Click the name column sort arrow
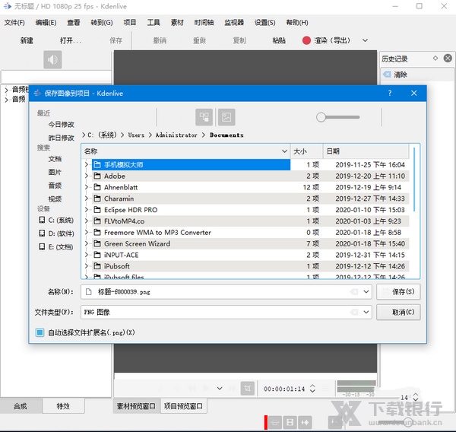Viewport: 456px width, 432px height. (284, 151)
